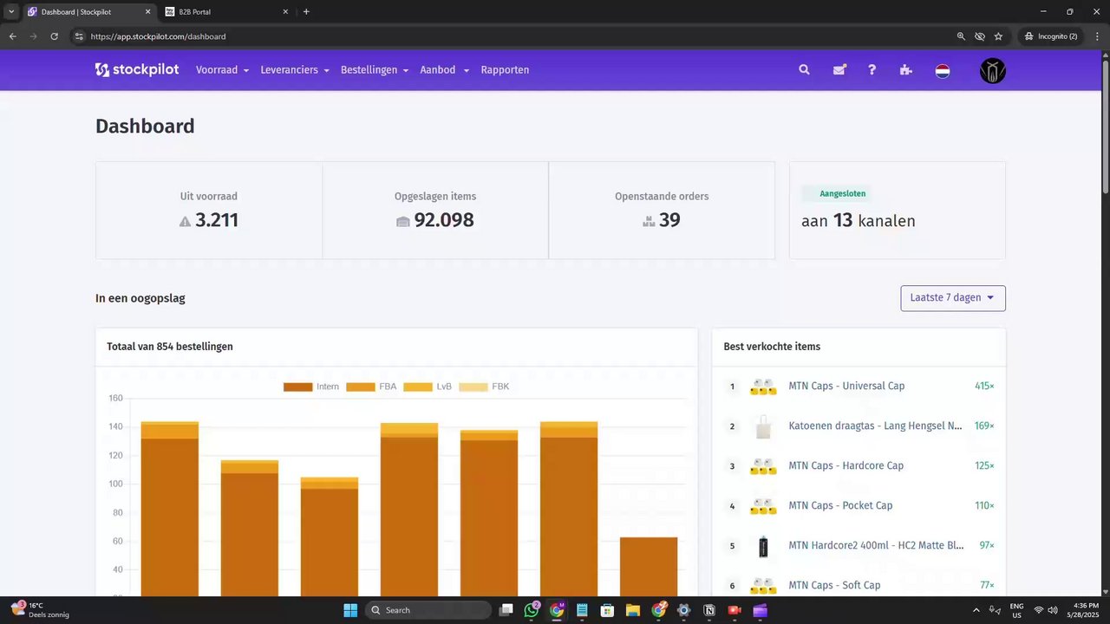This screenshot has width=1110, height=624.
Task: Open the site information icon beside the URL
Action: [79, 36]
